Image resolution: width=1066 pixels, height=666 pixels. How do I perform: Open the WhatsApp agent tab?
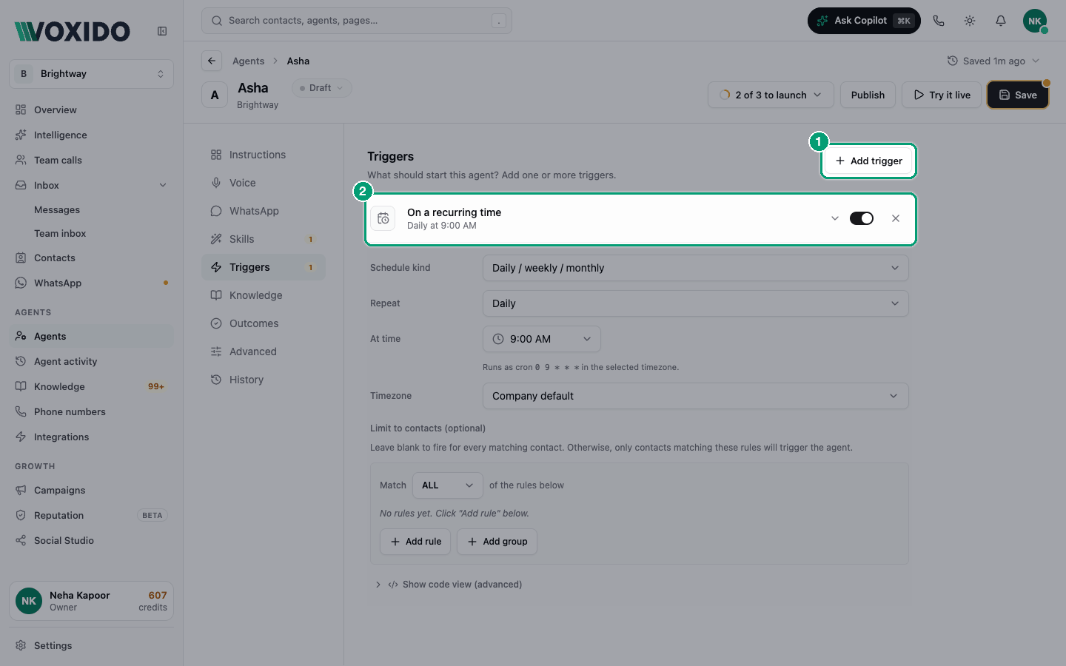point(264,211)
